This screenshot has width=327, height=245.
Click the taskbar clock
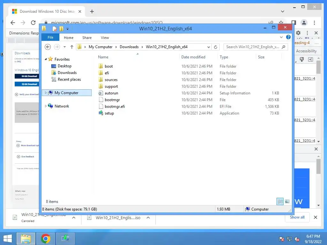tap(313, 239)
